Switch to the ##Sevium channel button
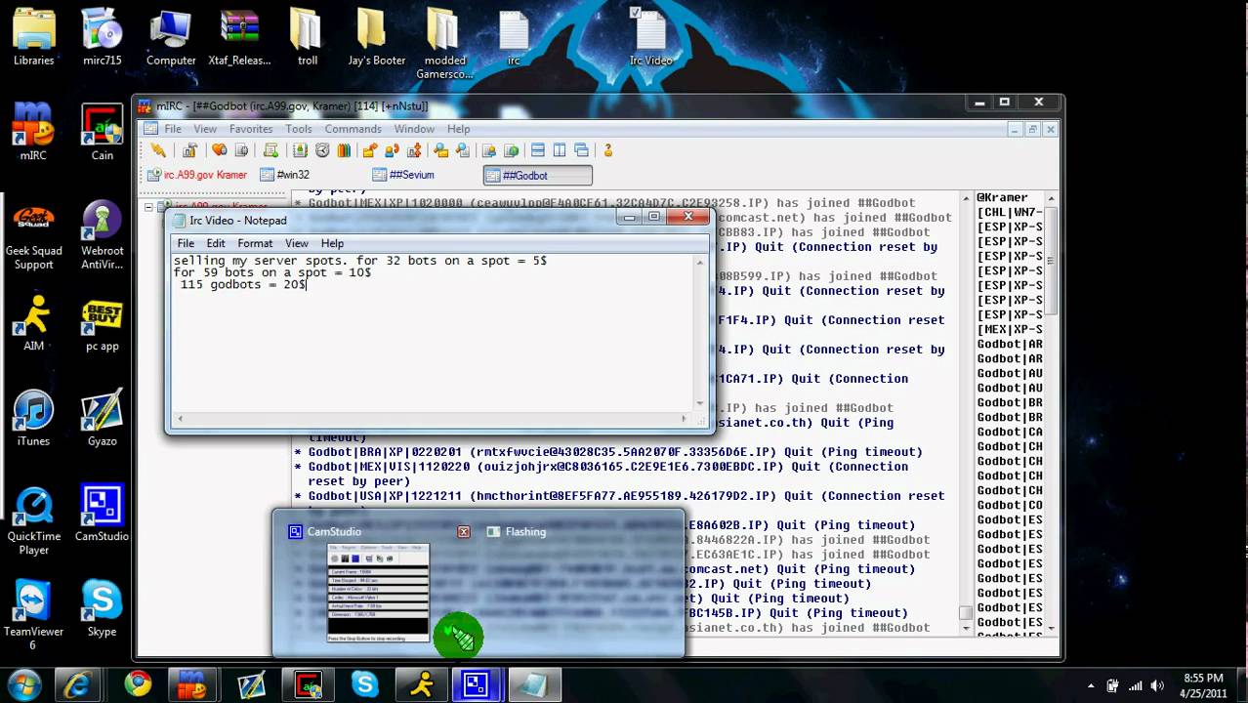Screen dimensions: 1248x703 click(425, 176)
